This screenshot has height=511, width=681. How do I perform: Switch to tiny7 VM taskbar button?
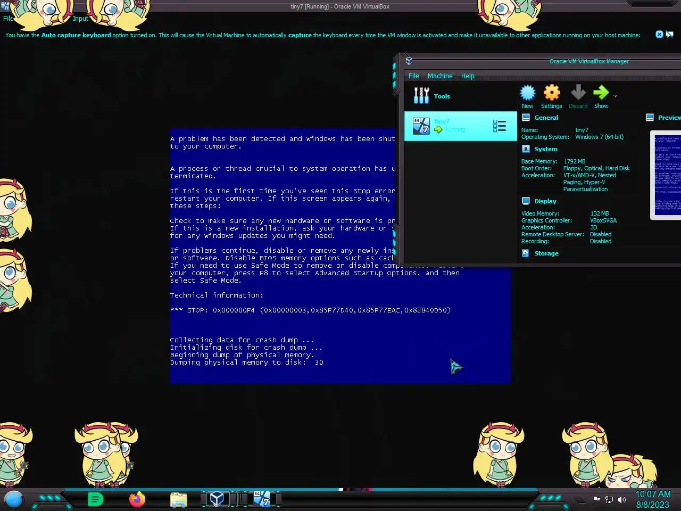click(261, 499)
